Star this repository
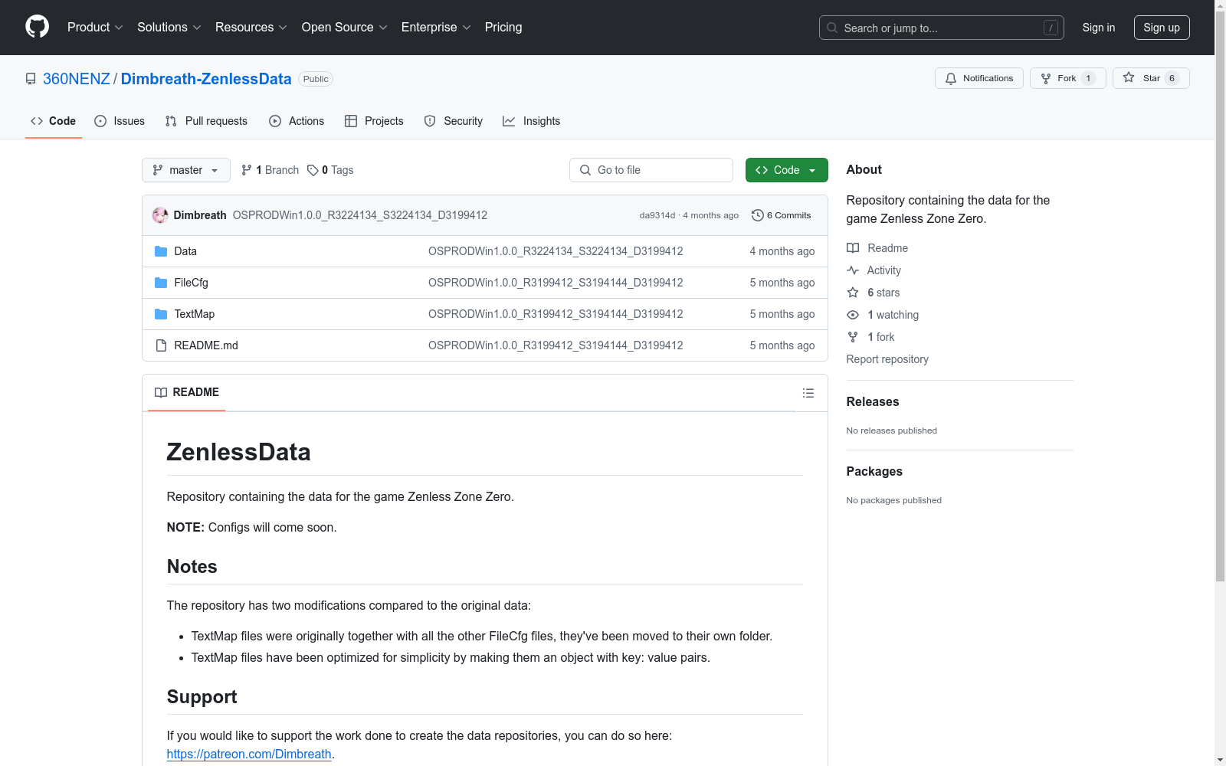Screen dimensions: 1226x766 1151,78
